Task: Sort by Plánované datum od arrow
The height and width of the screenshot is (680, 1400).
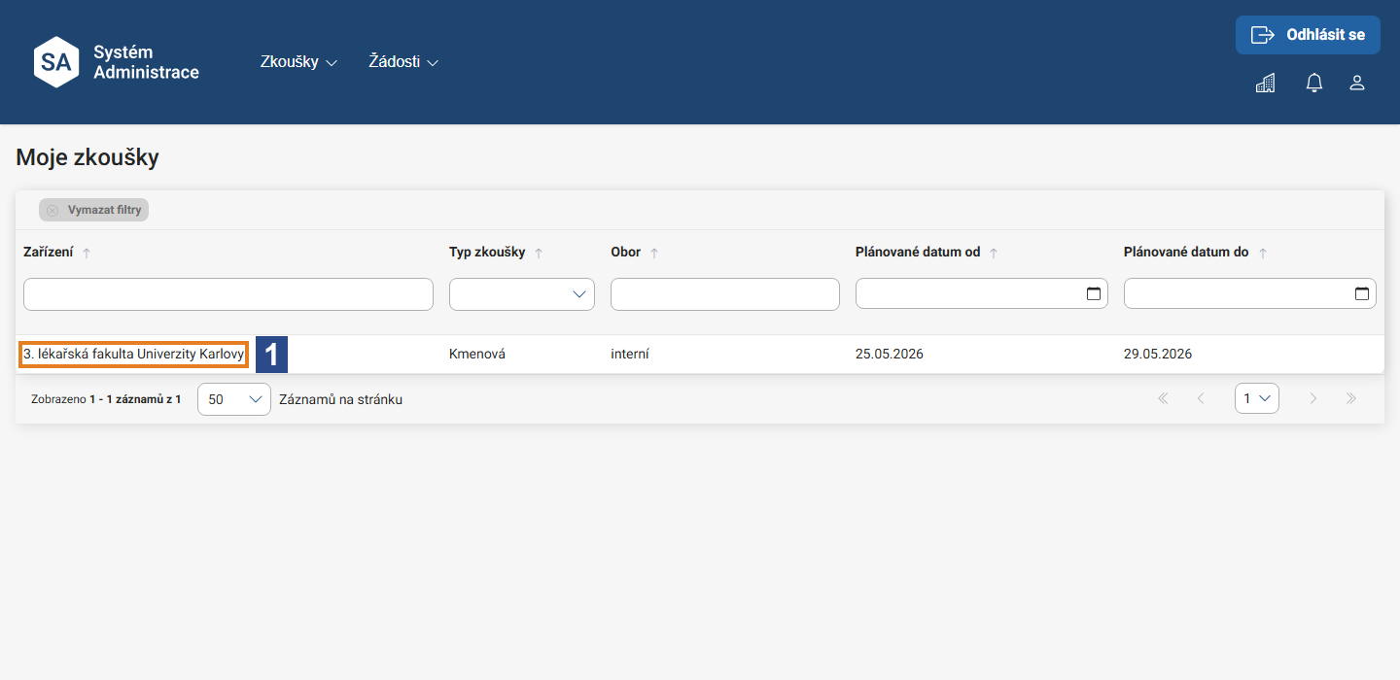Action: [994, 253]
